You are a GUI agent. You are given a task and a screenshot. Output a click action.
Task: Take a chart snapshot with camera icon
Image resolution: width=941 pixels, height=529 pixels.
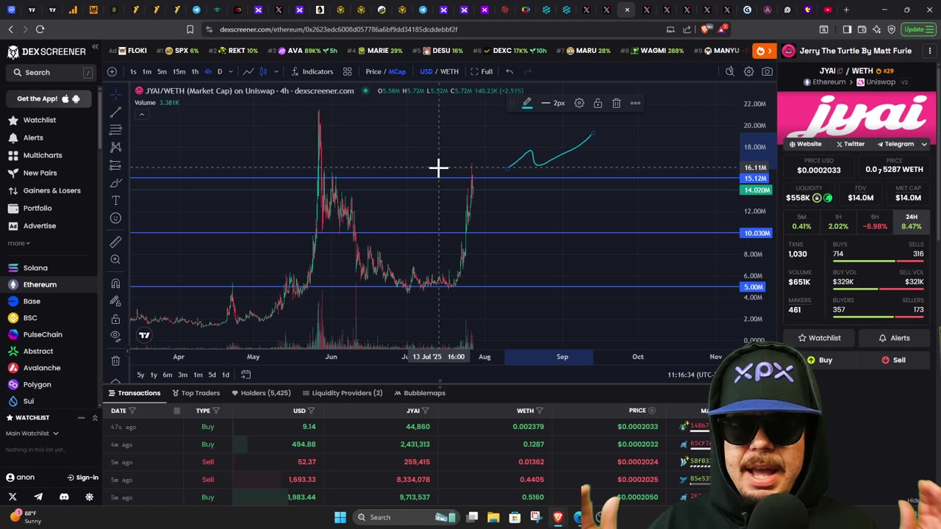(768, 71)
